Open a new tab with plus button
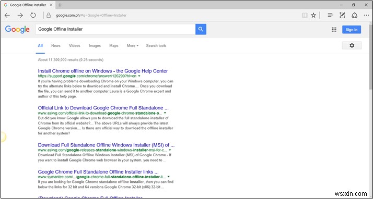Viewport: 373px width, 199px height. [60, 5]
